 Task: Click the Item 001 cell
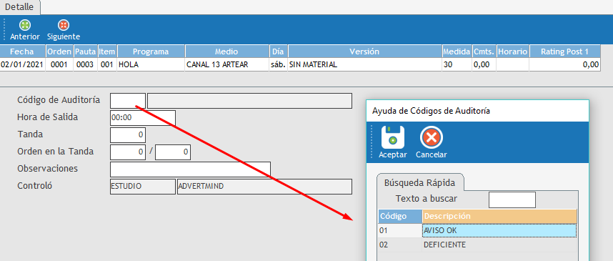107,64
